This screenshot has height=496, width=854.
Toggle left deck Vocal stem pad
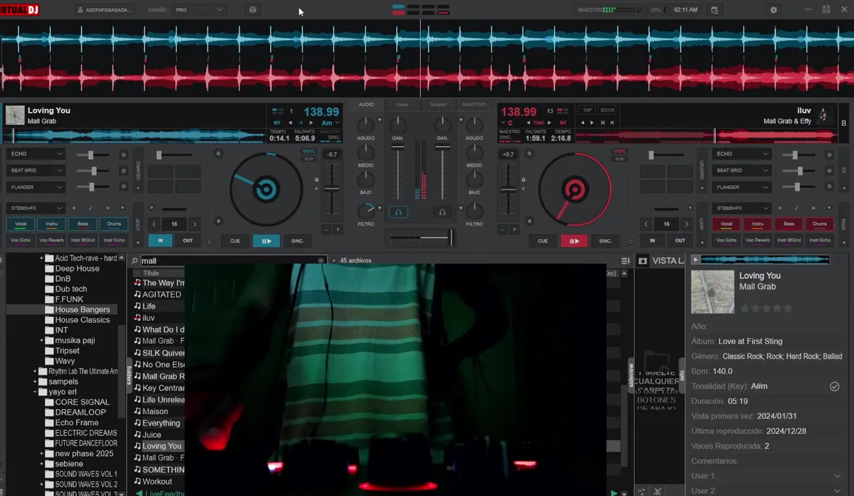[x=21, y=224]
